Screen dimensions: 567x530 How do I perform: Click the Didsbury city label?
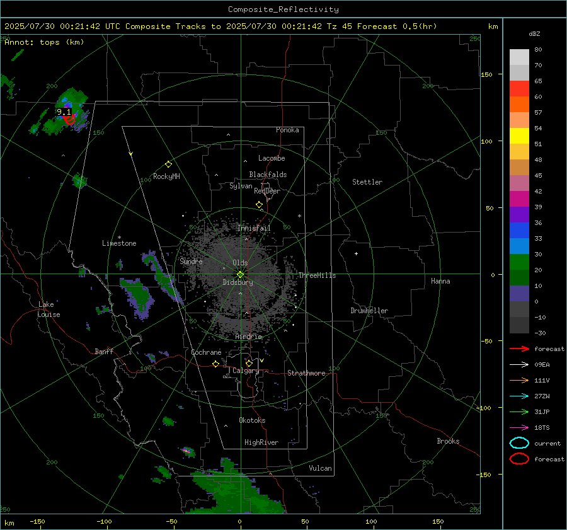pyautogui.click(x=238, y=282)
